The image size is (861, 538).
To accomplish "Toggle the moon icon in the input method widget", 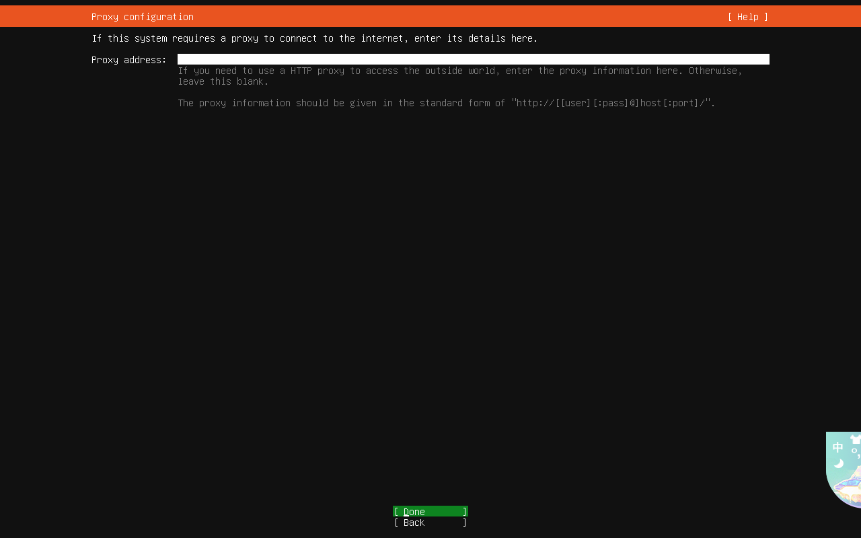I will (839, 463).
